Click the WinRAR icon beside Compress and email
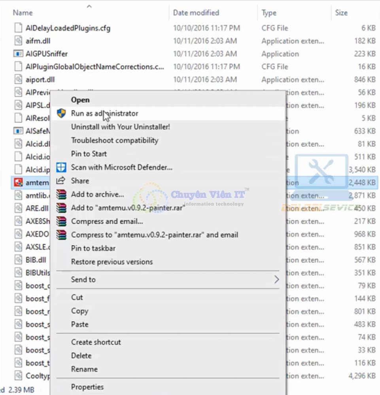This screenshot has width=380, height=395. [61, 222]
